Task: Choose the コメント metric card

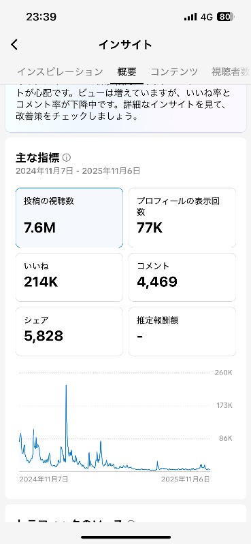Action: click(x=182, y=277)
